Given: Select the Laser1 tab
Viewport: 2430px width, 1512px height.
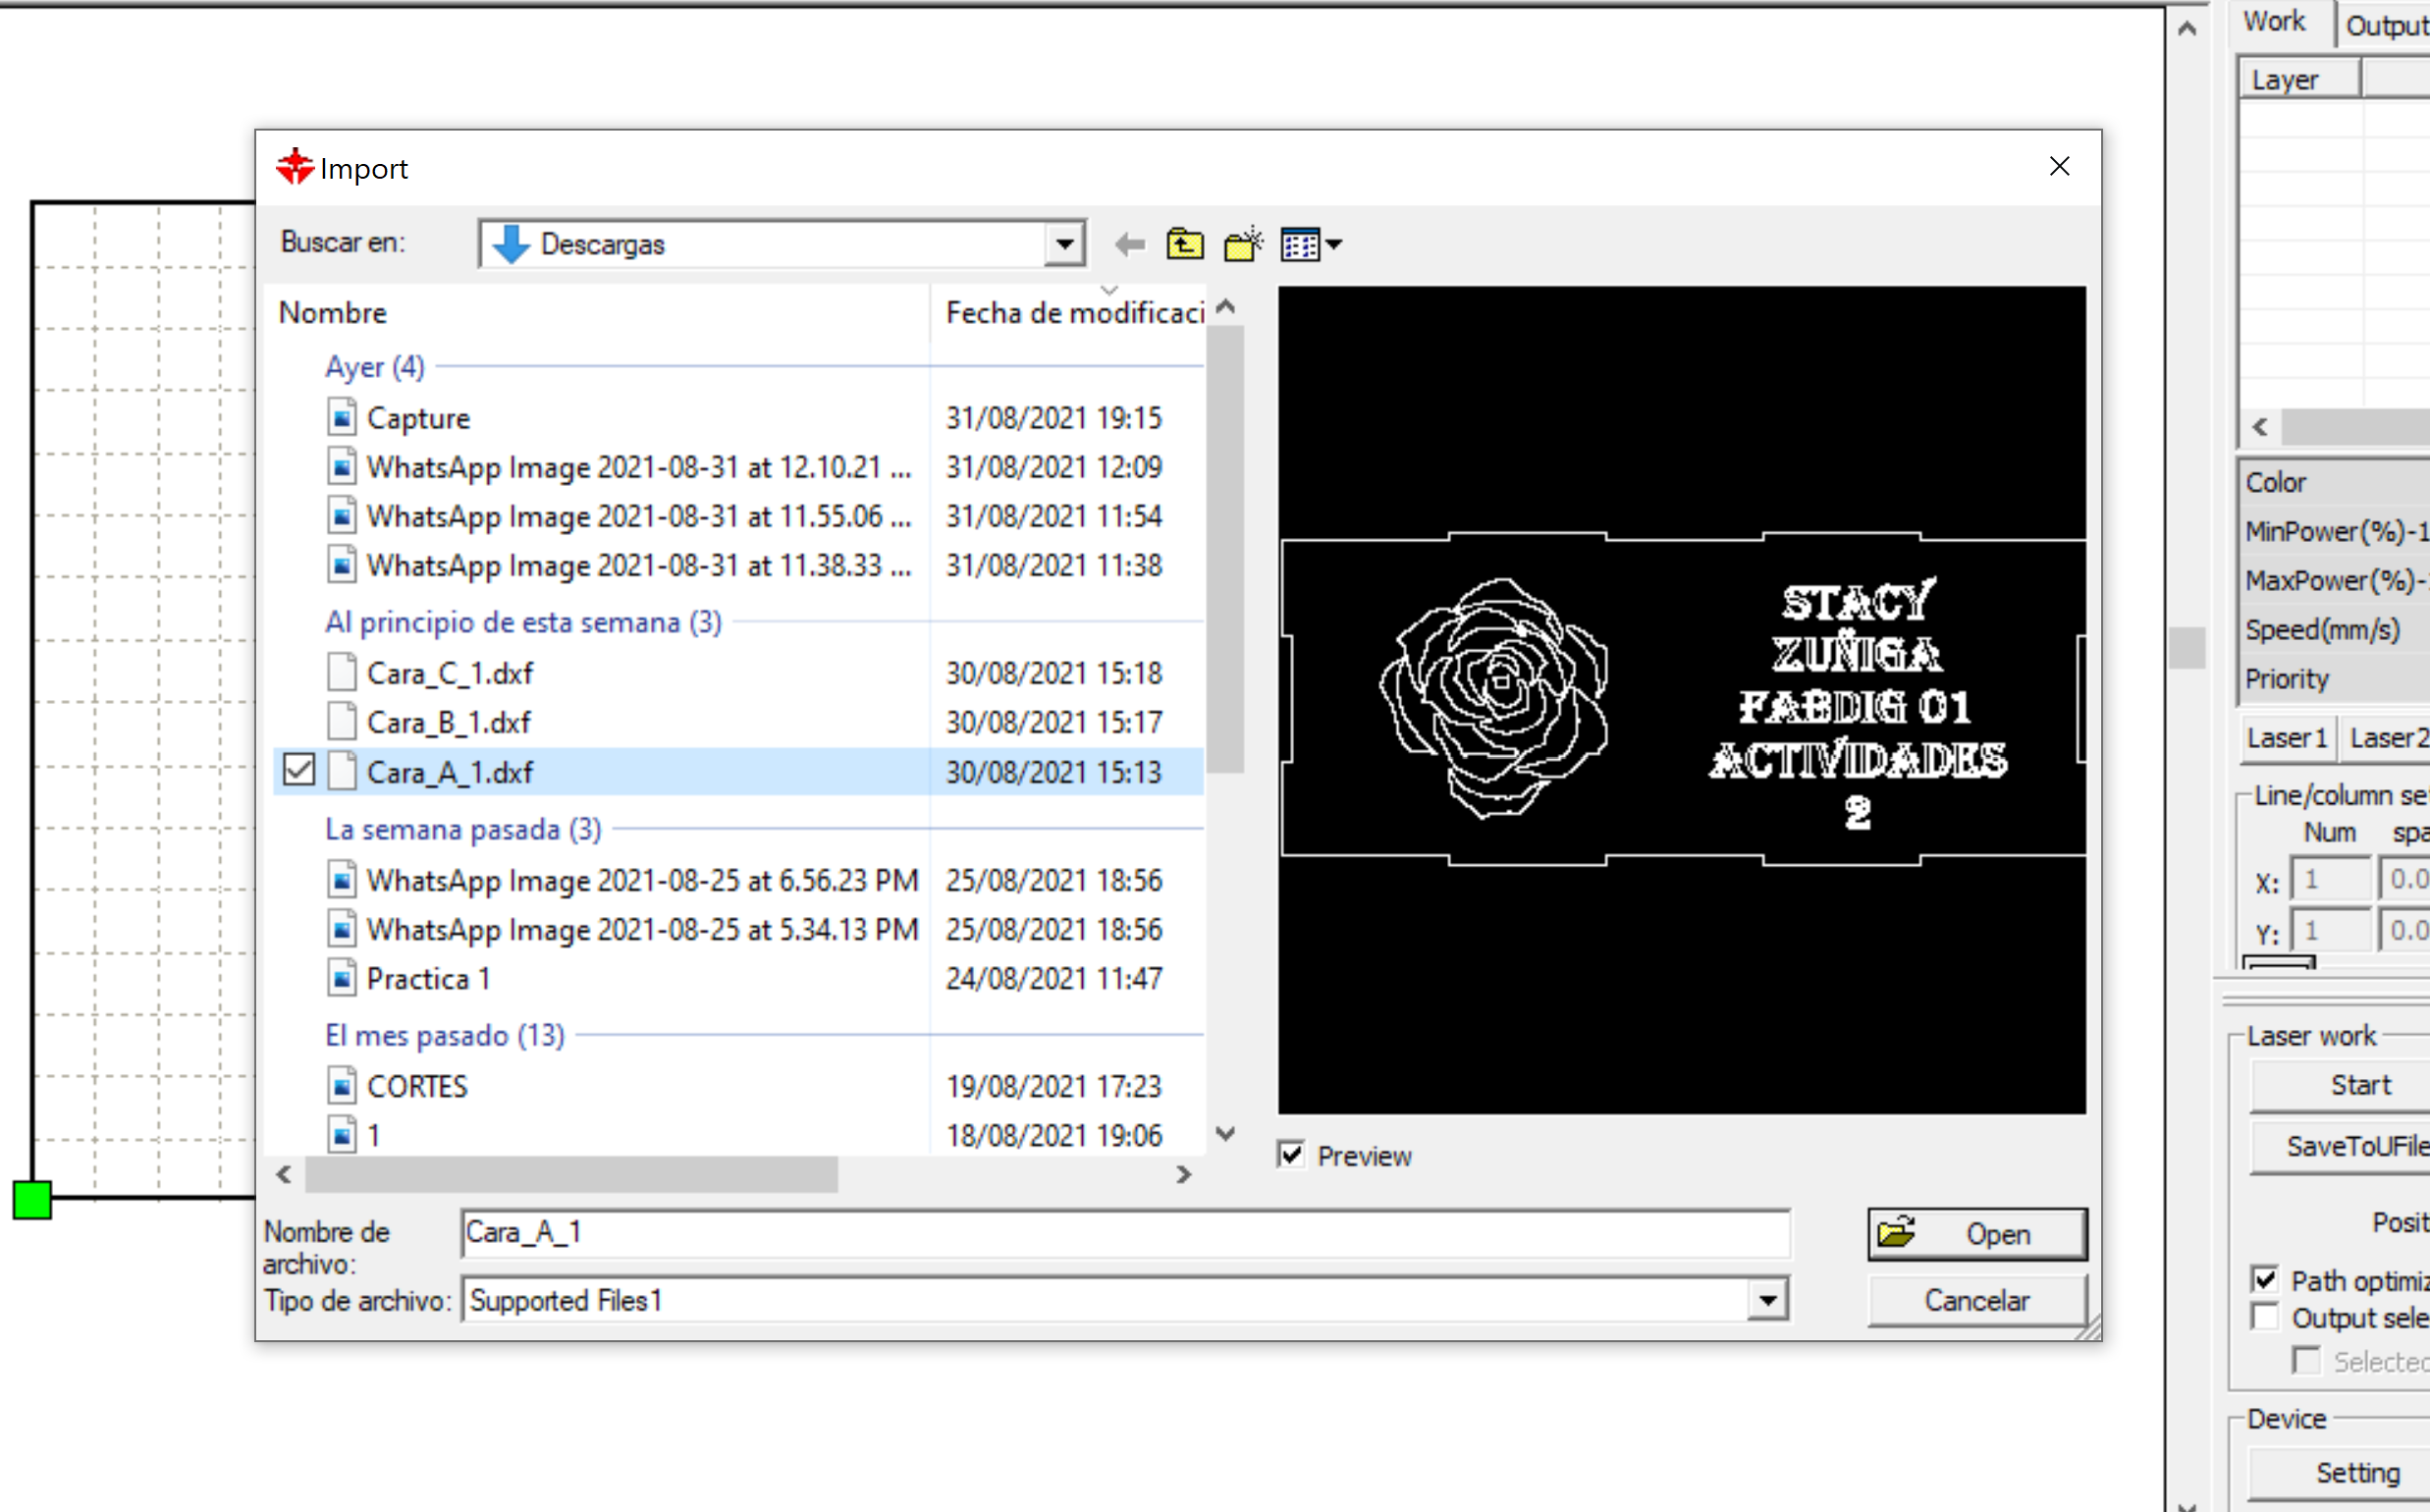Looking at the screenshot, I should (2285, 738).
